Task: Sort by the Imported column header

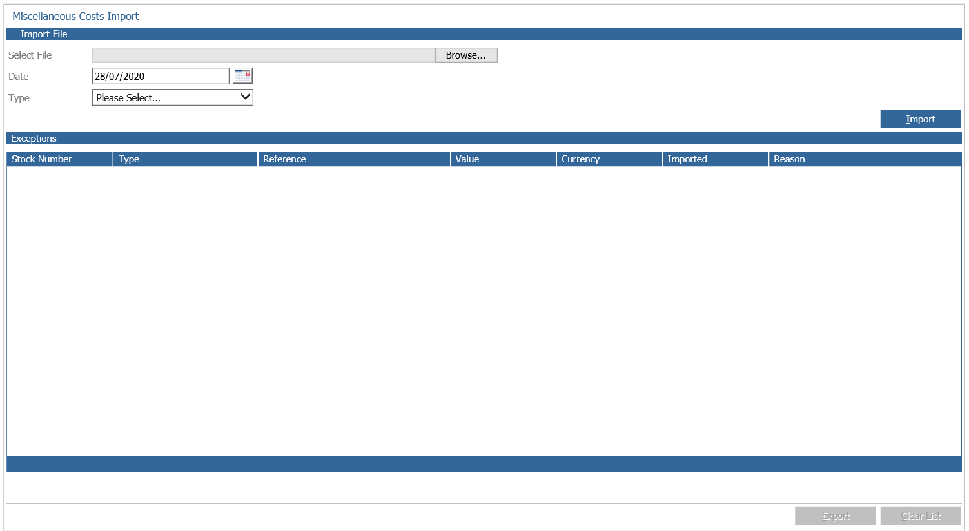Action: pyautogui.click(x=716, y=159)
